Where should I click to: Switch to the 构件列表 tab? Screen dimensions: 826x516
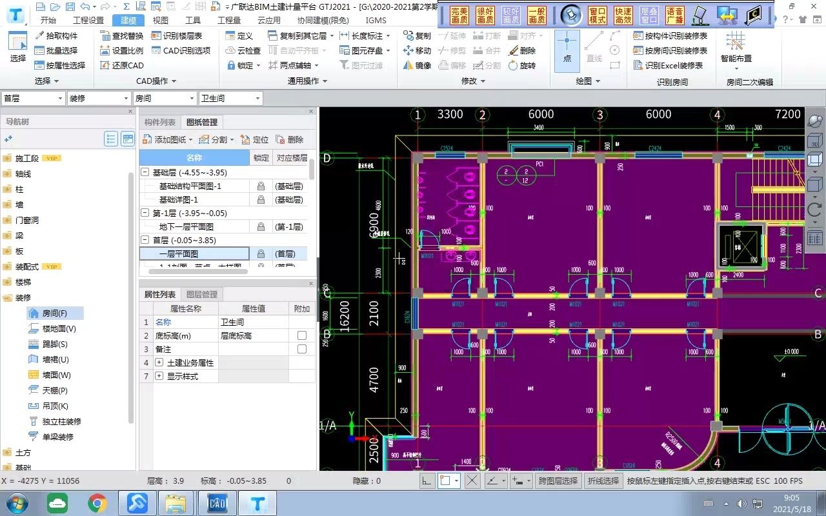159,122
